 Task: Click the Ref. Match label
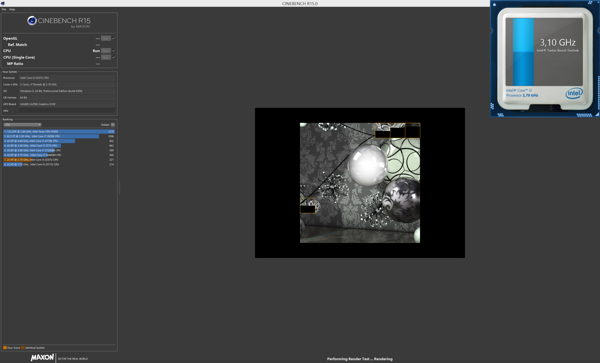17,45
